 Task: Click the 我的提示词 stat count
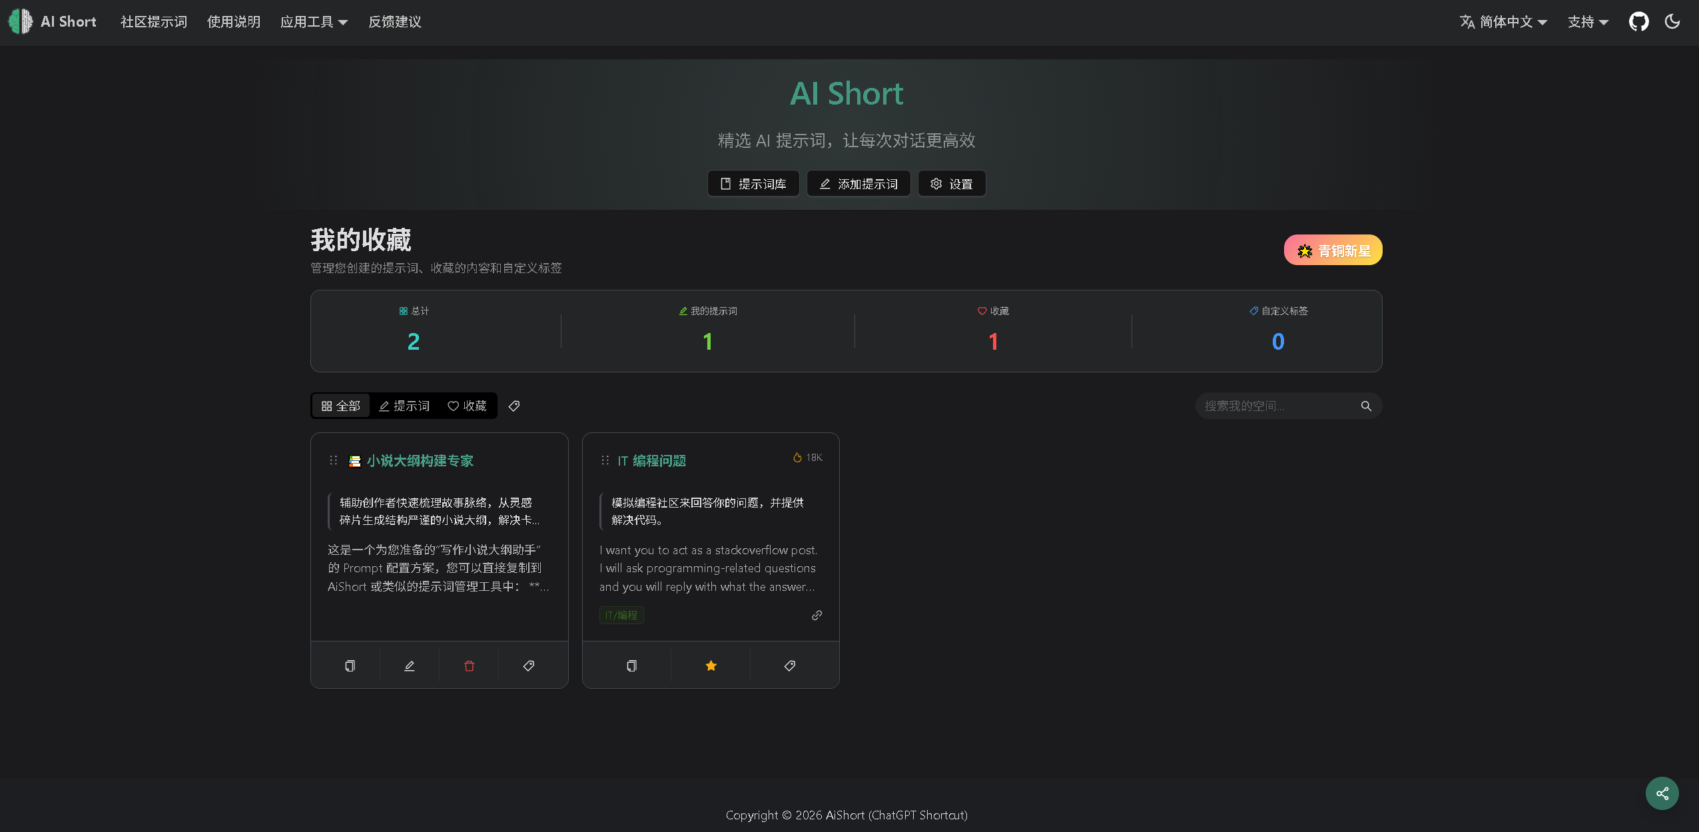(708, 342)
